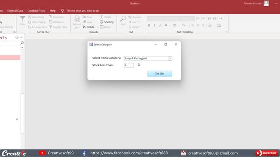This screenshot has width=280, height=157.
Task: Click the decrease indent icon
Action: point(209,19)
